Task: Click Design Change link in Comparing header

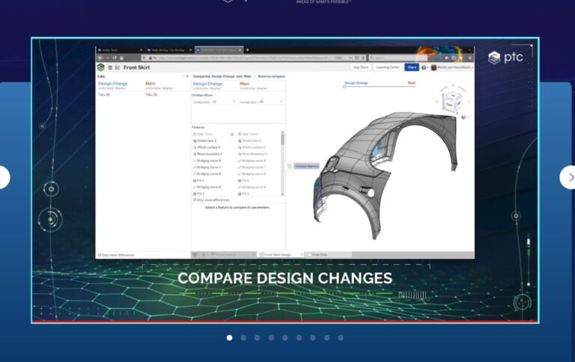Action: pos(223,76)
